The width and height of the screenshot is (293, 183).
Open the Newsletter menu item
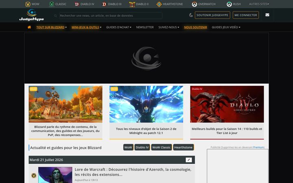click(x=145, y=27)
